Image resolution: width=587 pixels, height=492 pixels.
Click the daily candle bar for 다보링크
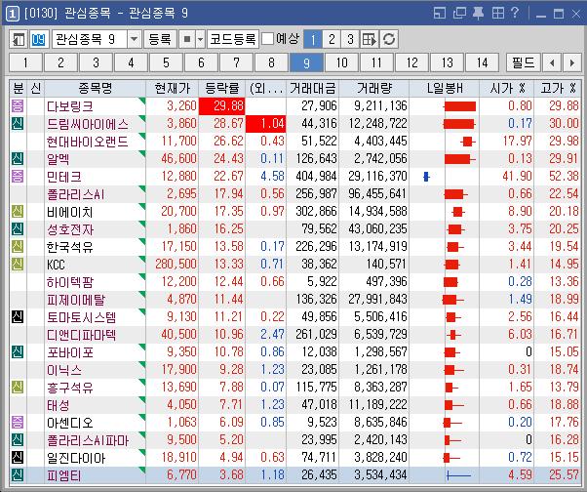click(x=459, y=106)
